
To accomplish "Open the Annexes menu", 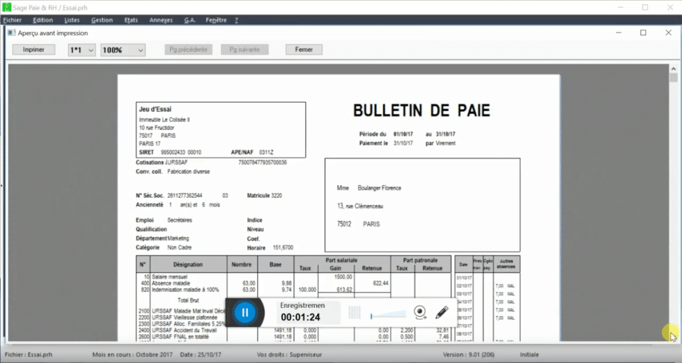I will point(161,20).
